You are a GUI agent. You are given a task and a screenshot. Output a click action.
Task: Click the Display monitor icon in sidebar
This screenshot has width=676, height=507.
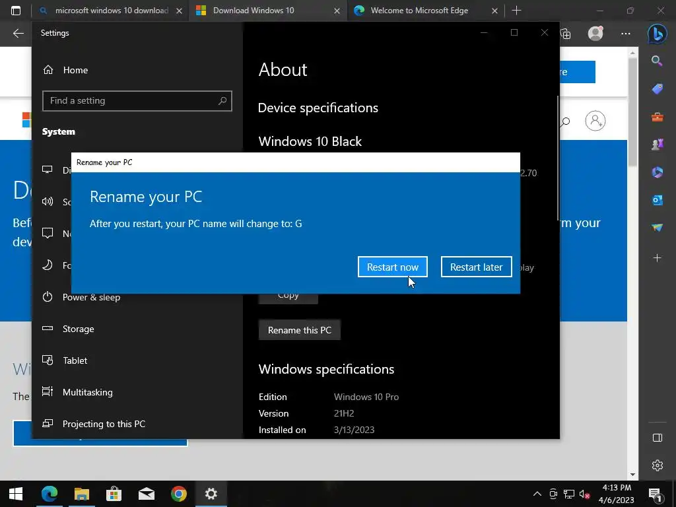tap(48, 170)
